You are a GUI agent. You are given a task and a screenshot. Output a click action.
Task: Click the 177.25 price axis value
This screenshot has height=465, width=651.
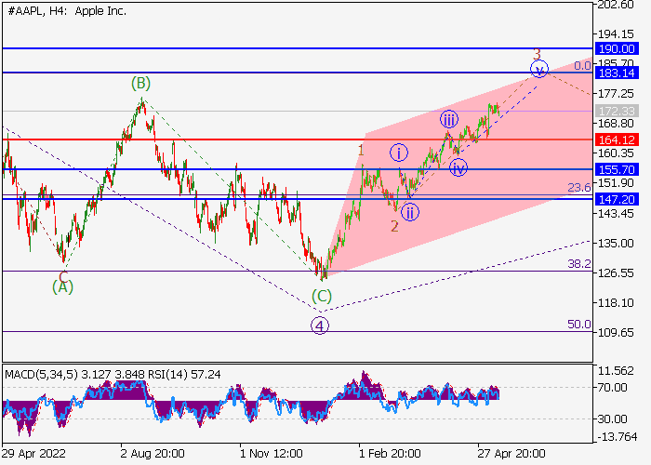(616, 94)
